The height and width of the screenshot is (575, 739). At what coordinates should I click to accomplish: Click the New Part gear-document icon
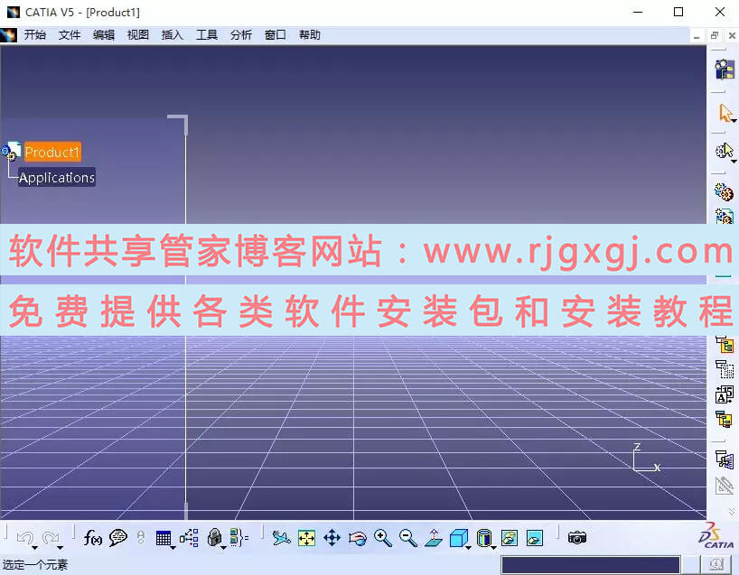[x=725, y=216]
